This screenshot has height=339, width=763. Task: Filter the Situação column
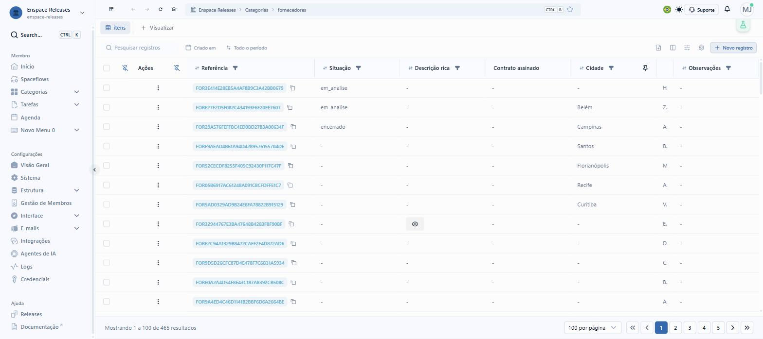359,68
